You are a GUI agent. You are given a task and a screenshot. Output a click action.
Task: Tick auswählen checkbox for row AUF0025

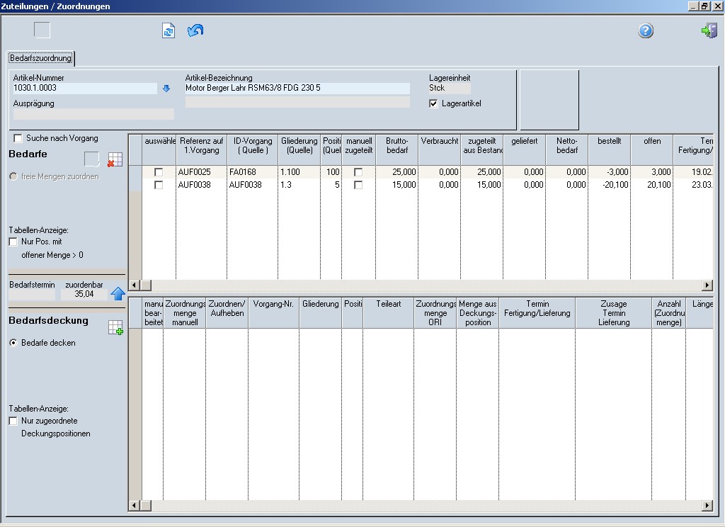point(159,172)
